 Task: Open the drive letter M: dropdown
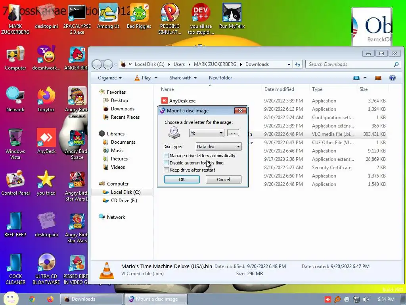point(207,133)
